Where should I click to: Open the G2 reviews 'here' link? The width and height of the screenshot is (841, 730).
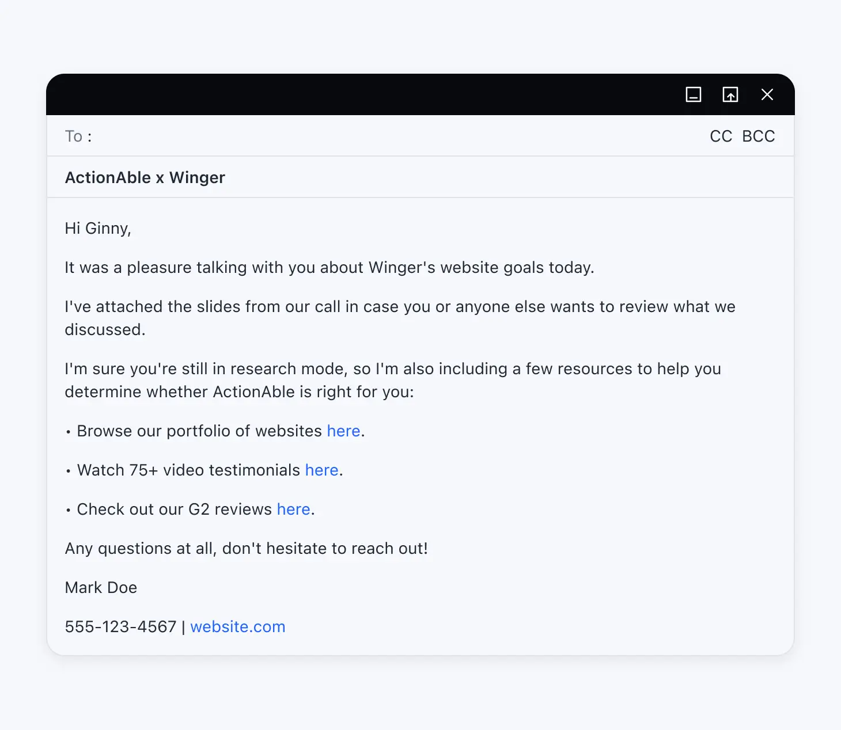pyautogui.click(x=293, y=510)
